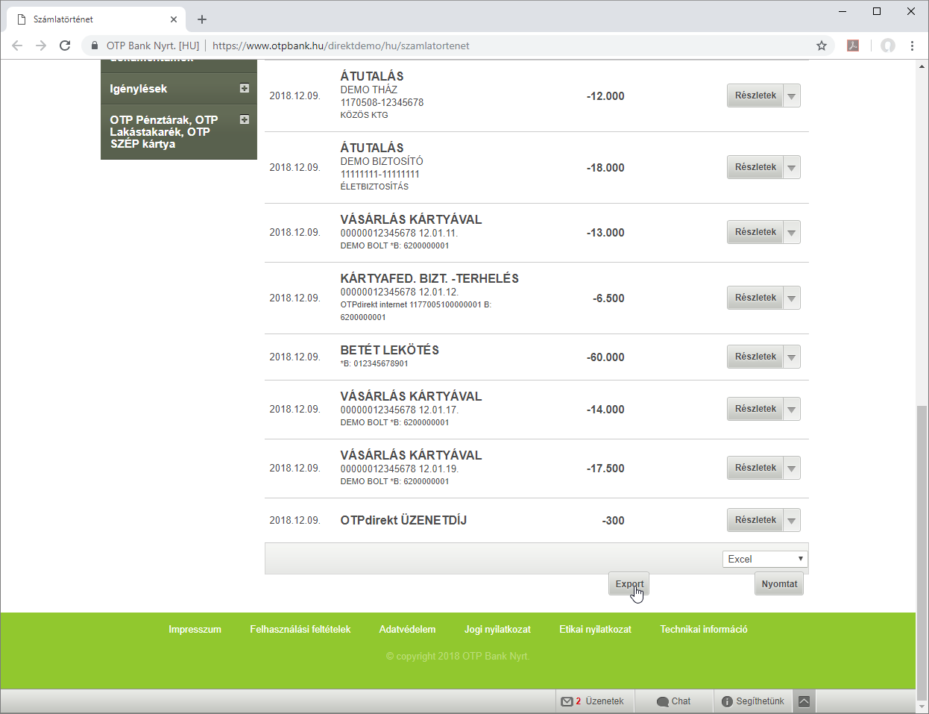Open dropdown arrow for DEMO BIZTOSÍTÓ row
The image size is (929, 714).
coord(792,167)
